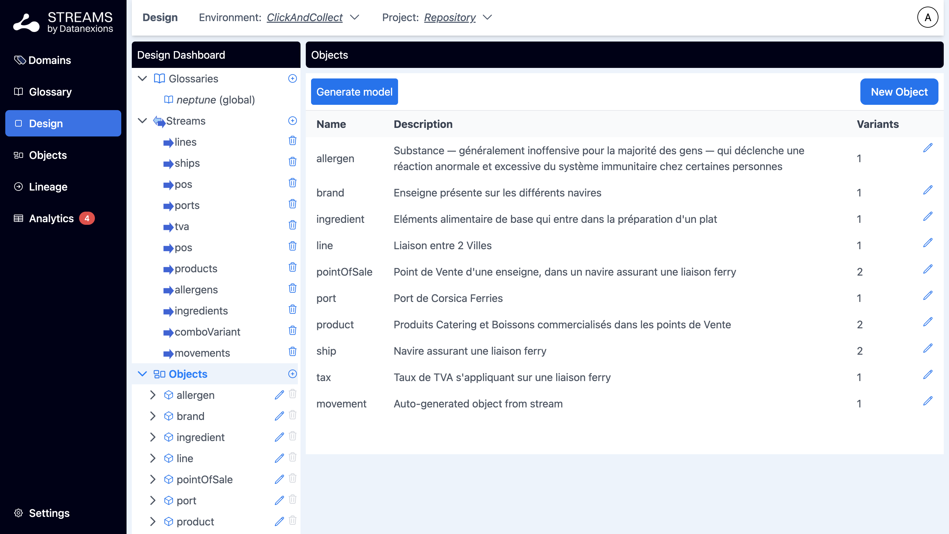Click the New Object button
Viewport: 949px width, 534px height.
tap(899, 92)
